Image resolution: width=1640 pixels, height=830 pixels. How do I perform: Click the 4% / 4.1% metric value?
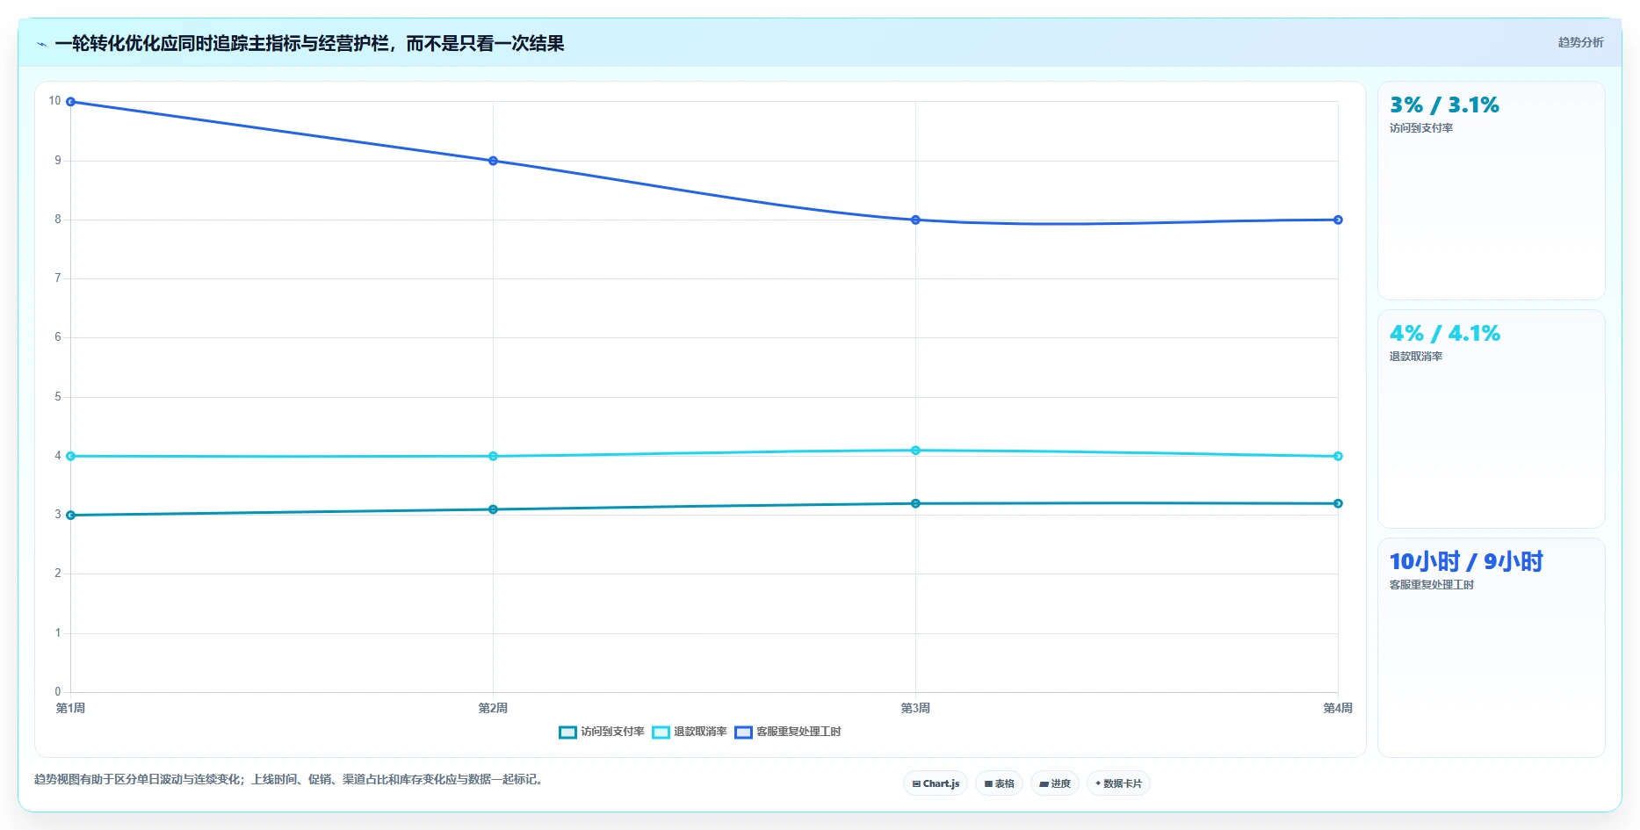coord(1444,334)
